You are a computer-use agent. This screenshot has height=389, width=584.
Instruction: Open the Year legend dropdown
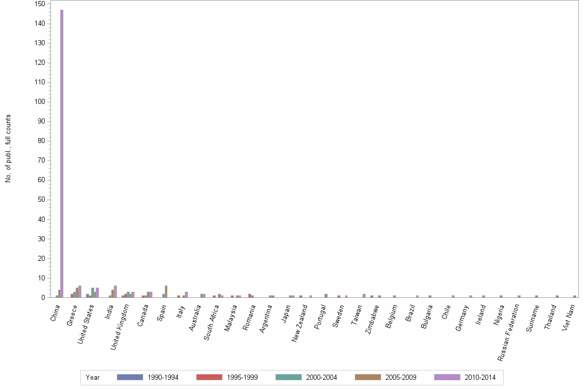93,377
